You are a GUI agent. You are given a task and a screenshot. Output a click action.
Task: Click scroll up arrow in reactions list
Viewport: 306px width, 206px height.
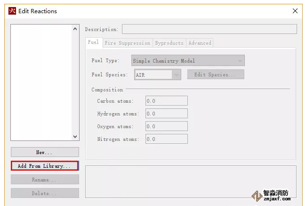[x=75, y=29]
